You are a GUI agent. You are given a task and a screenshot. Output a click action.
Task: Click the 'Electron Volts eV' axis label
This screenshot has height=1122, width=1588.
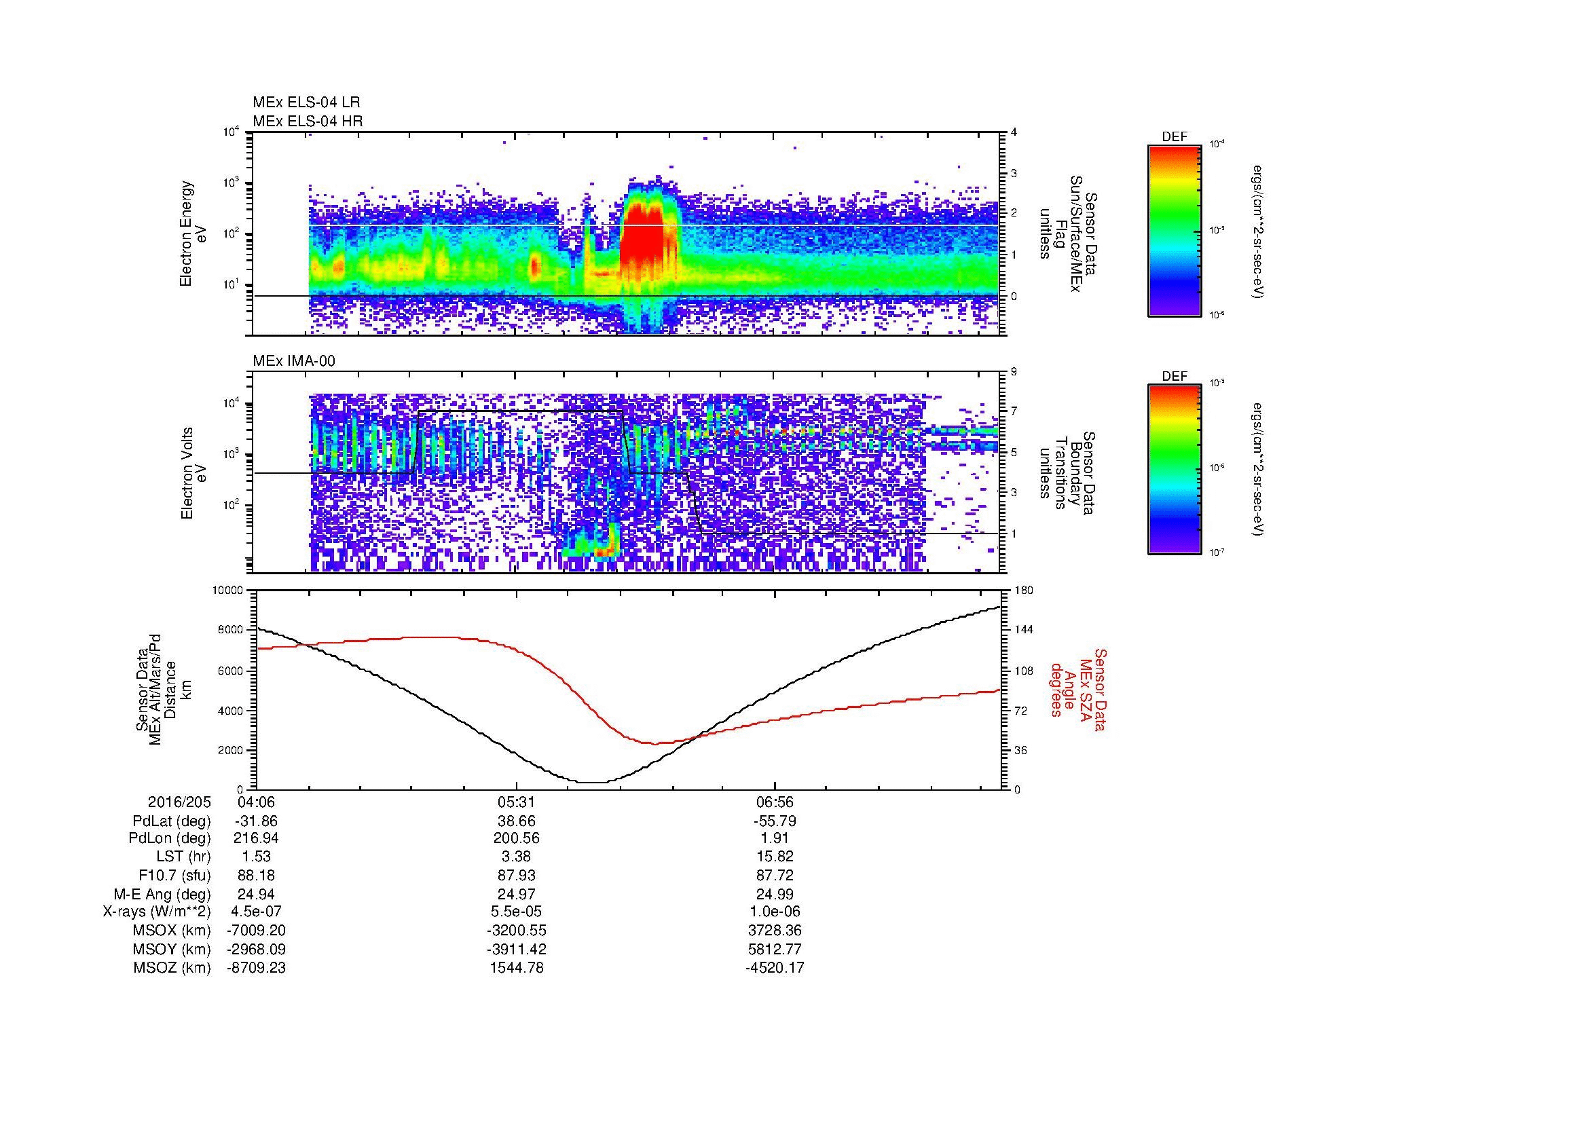[x=193, y=474]
